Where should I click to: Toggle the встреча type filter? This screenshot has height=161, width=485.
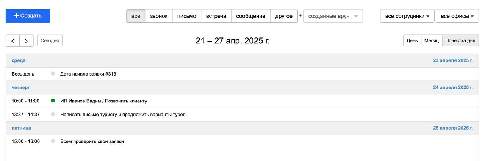click(x=216, y=16)
